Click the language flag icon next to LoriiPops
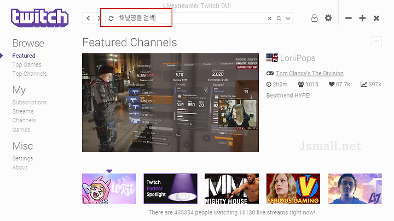Image resolution: width=394 pixels, height=221 pixels. (x=272, y=58)
